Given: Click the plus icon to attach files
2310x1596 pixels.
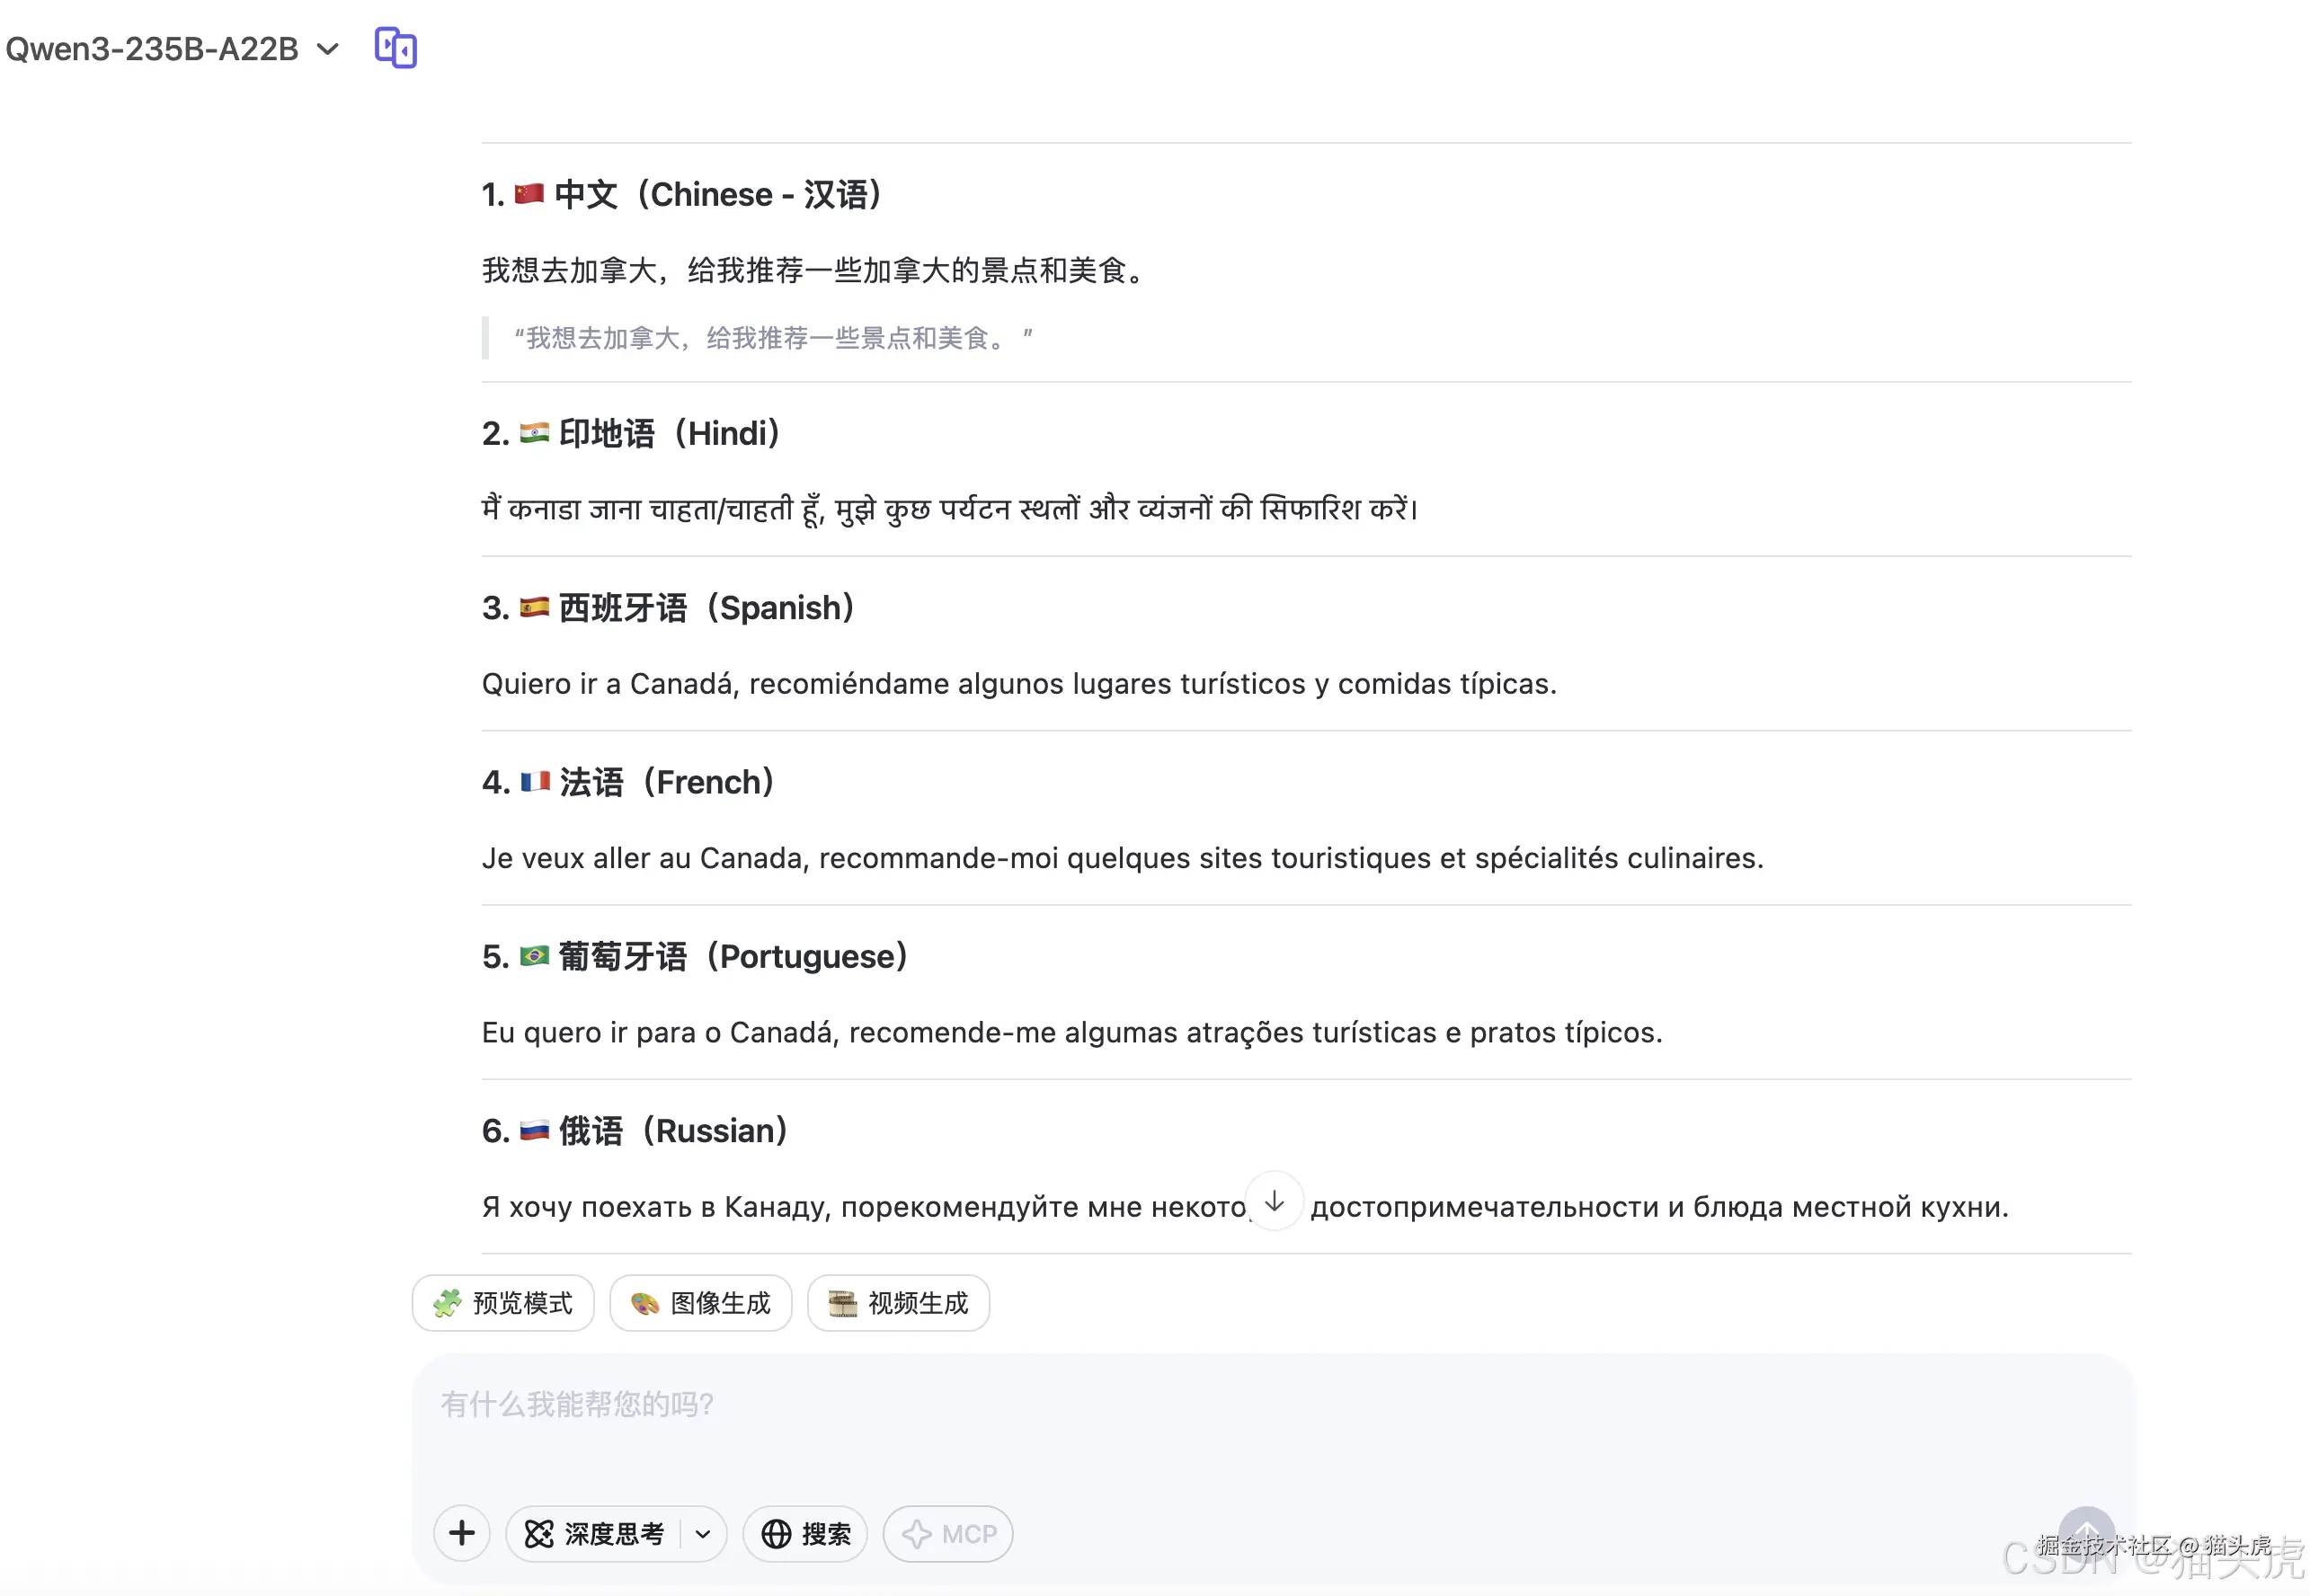Looking at the screenshot, I should point(461,1533).
